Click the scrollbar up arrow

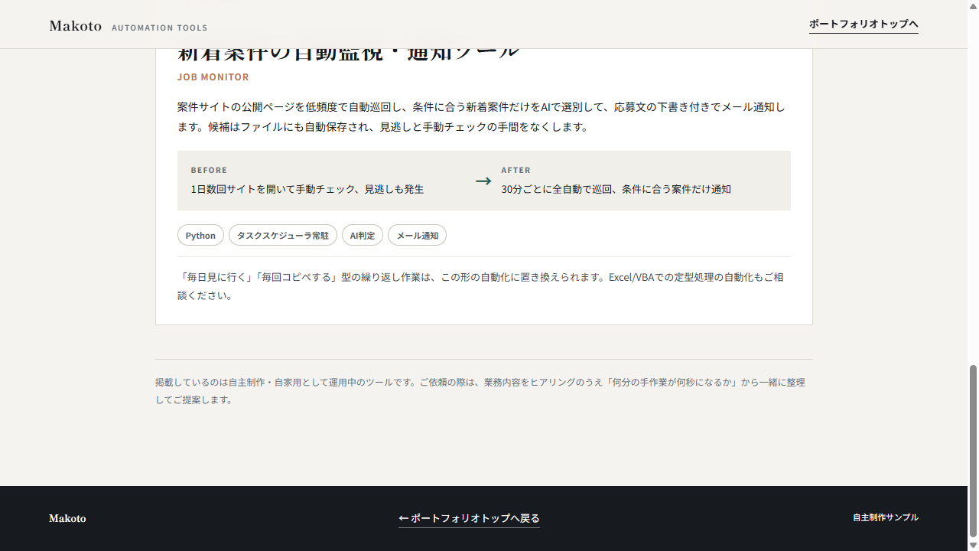(973, 6)
